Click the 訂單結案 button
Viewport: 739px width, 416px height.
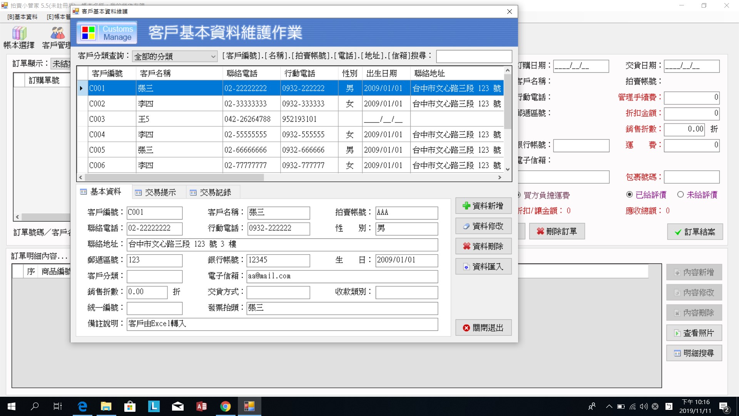(695, 232)
